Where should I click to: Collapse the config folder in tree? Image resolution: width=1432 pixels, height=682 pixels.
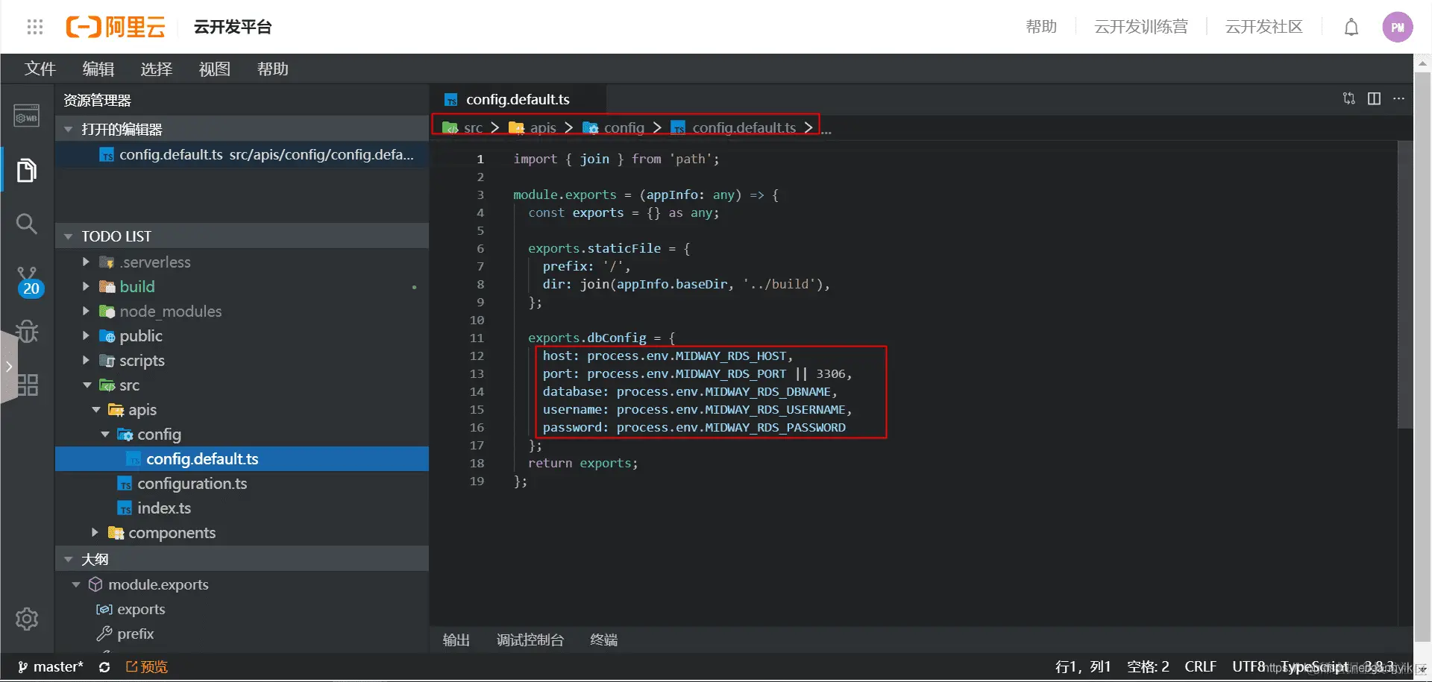tap(105, 435)
